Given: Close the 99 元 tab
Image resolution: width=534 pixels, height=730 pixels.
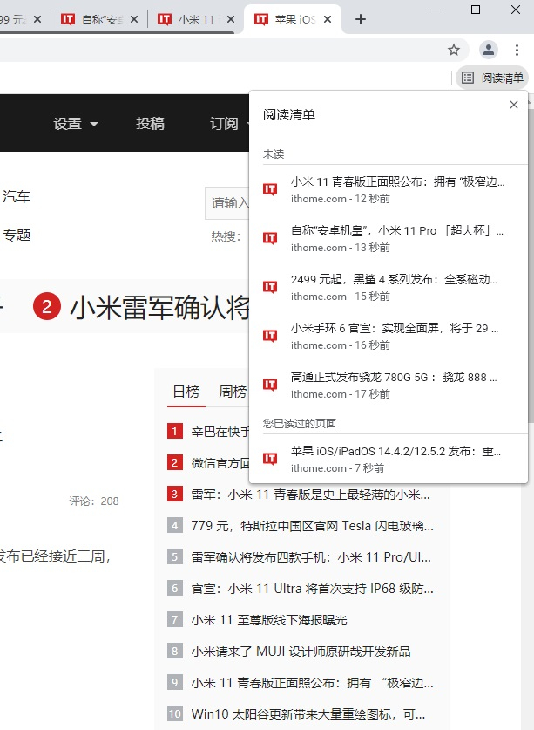Looking at the screenshot, I should tap(37, 19).
